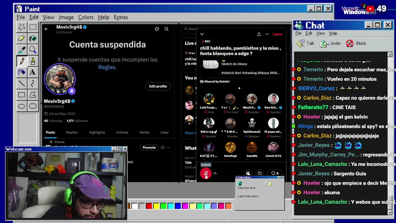Open the Chat window Edit menu

[x=309, y=33]
